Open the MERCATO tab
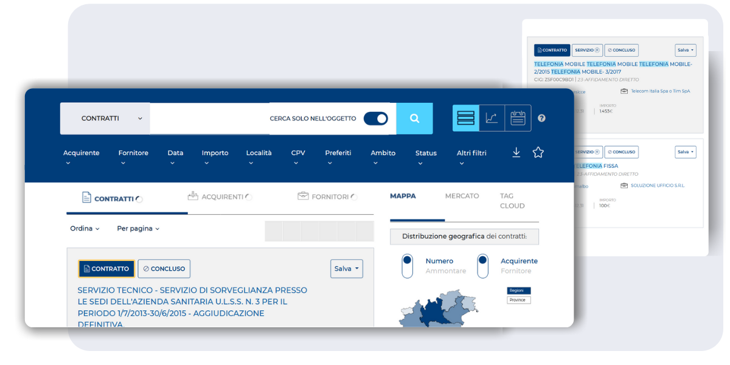The height and width of the screenshot is (365, 730). pos(462,196)
